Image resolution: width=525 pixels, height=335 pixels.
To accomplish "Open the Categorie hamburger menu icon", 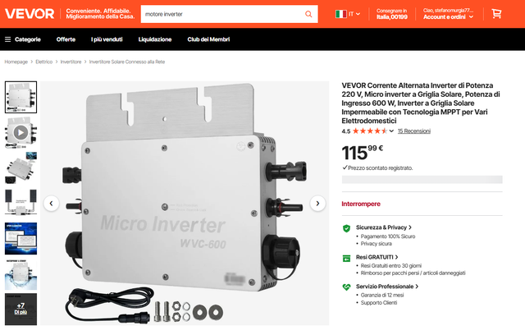I will click(x=7, y=39).
